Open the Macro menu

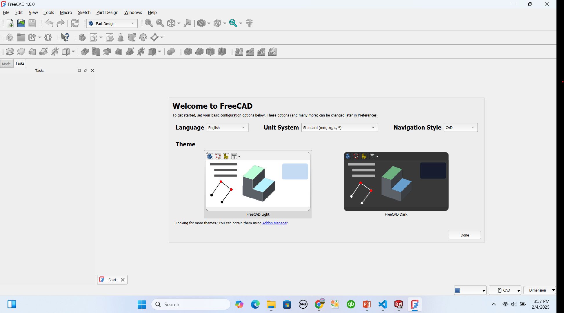pos(66,12)
